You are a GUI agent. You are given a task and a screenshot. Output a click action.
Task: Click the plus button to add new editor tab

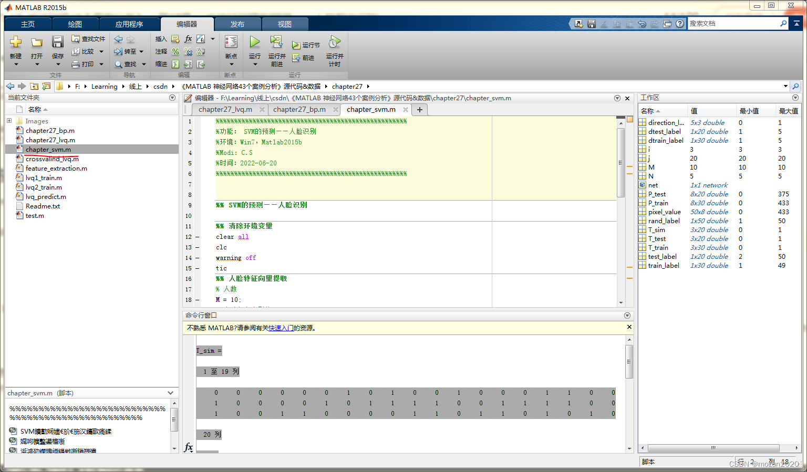point(420,109)
